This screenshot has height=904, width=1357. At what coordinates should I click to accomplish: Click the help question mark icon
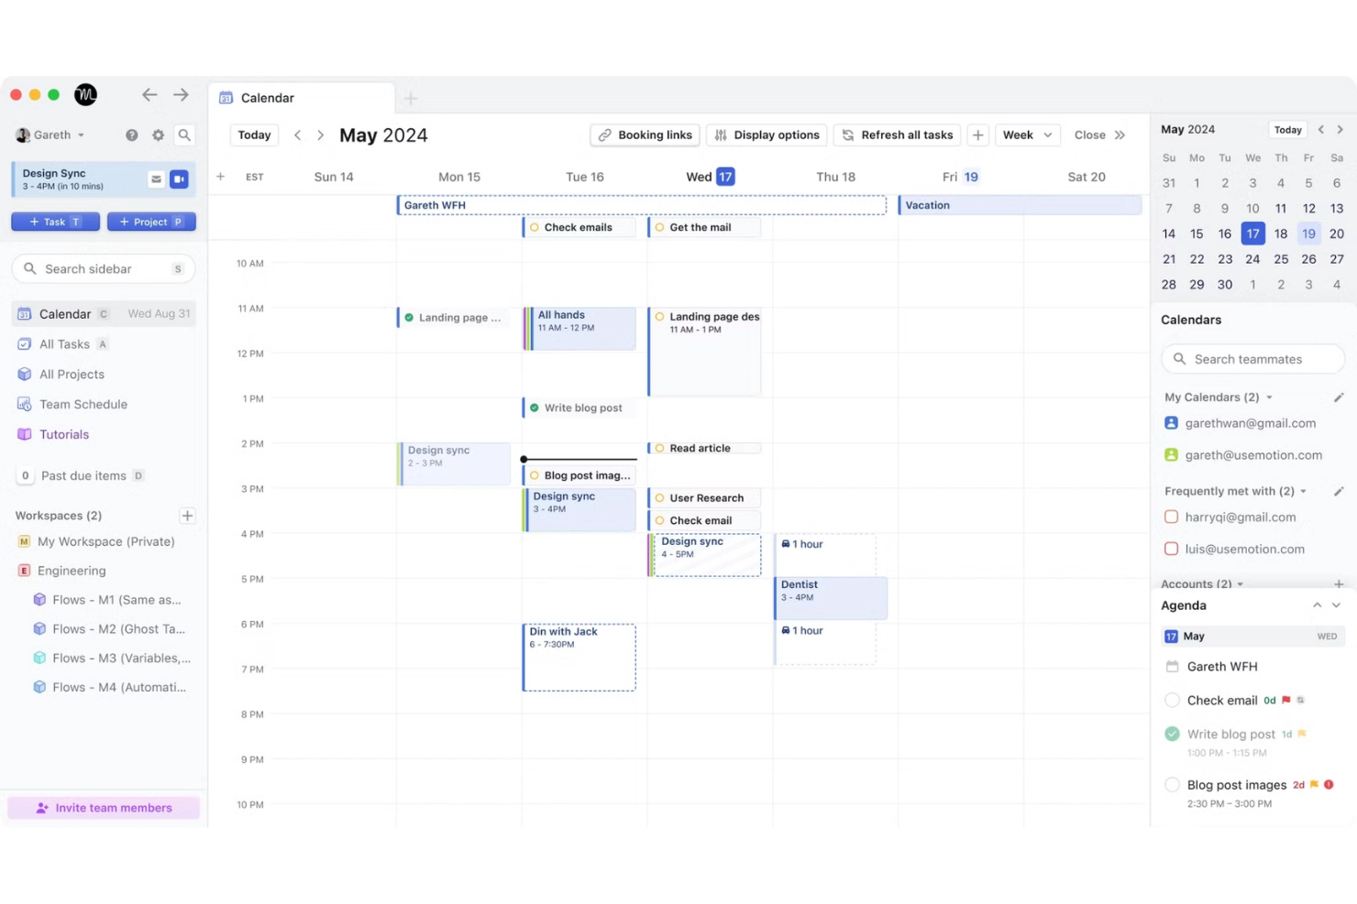[132, 135]
